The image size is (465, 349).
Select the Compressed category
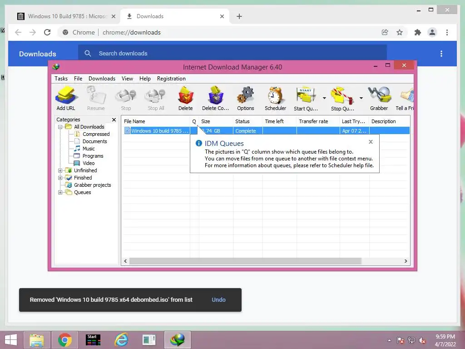[96, 134]
